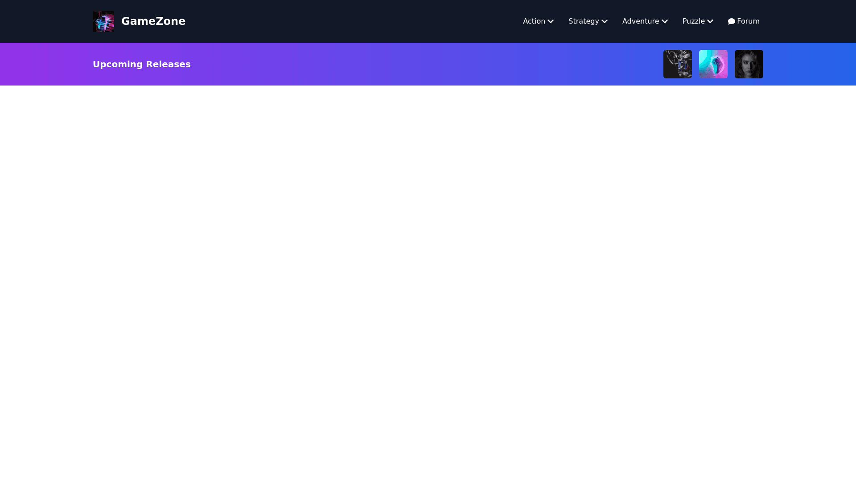Click the Upcoming Releases heading

[141, 64]
